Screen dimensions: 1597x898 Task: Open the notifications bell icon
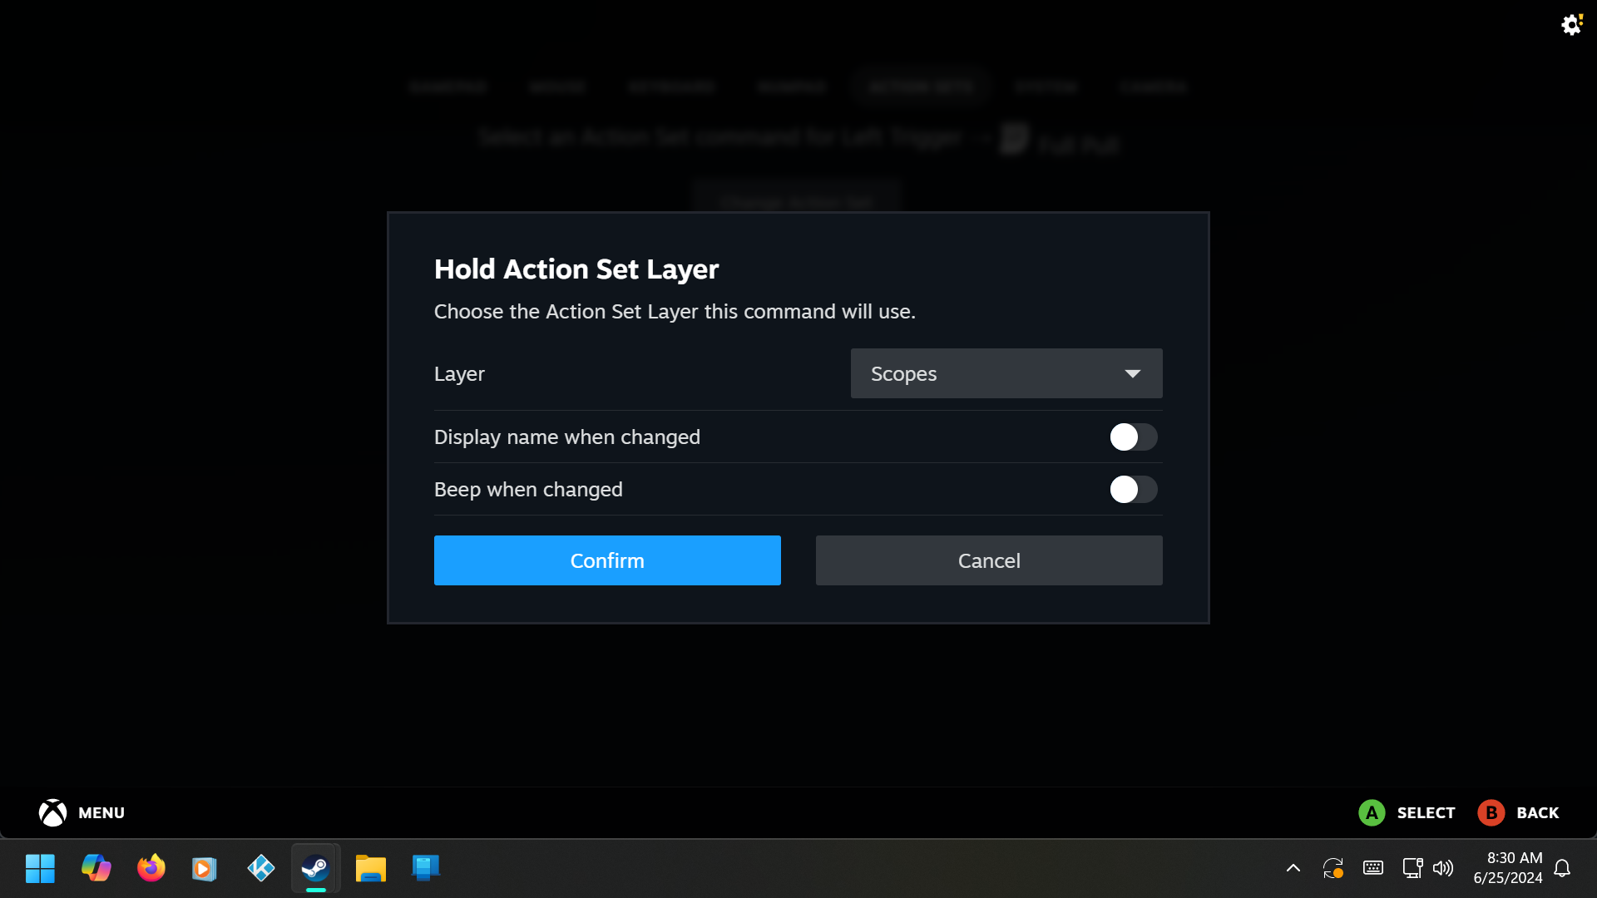1562,868
